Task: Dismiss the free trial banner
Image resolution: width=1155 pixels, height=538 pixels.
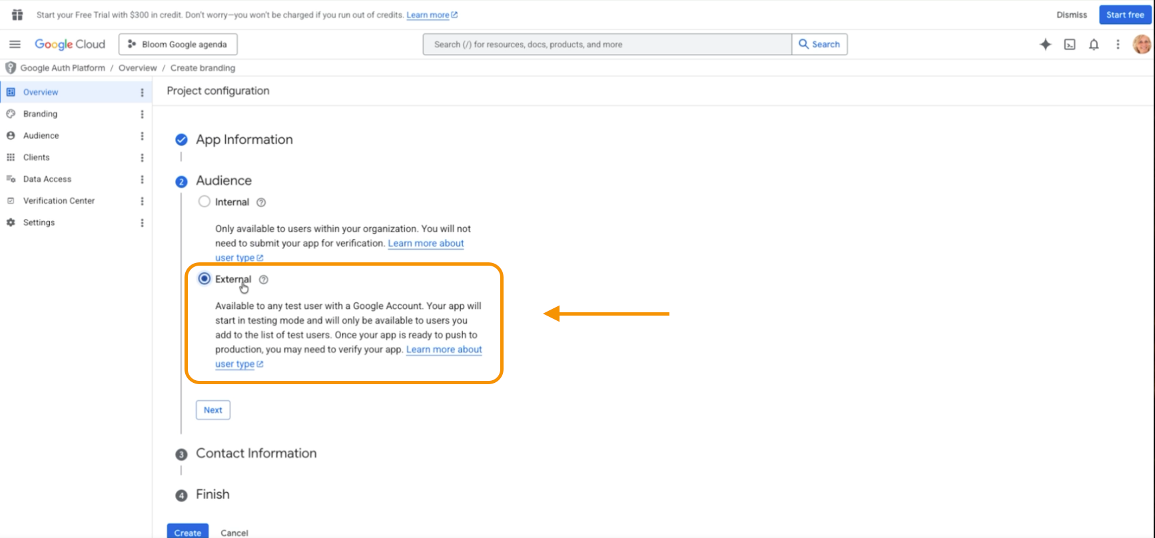Action: [1072, 15]
